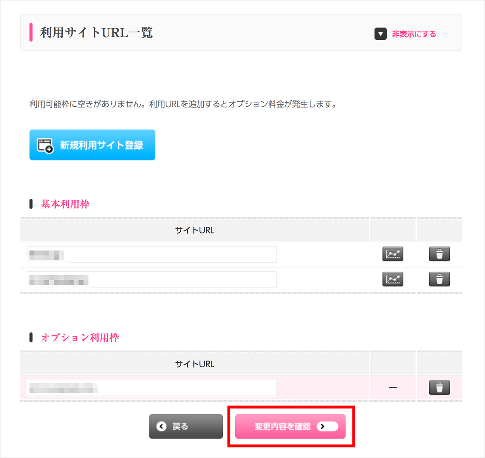Focus the オプション利用枠 URL field
Screen dimensions: 485x458
tap(152, 388)
